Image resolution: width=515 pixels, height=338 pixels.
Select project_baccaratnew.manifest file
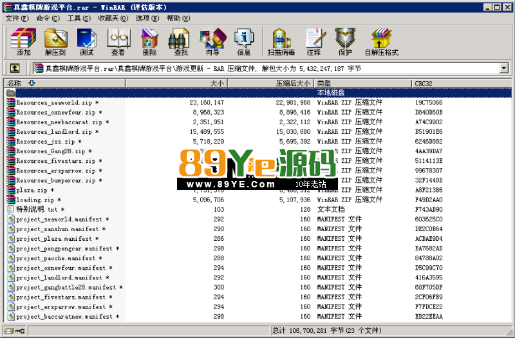click(x=68, y=316)
